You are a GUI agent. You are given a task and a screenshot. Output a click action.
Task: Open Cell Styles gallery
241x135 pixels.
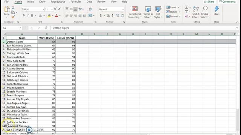[158, 12]
